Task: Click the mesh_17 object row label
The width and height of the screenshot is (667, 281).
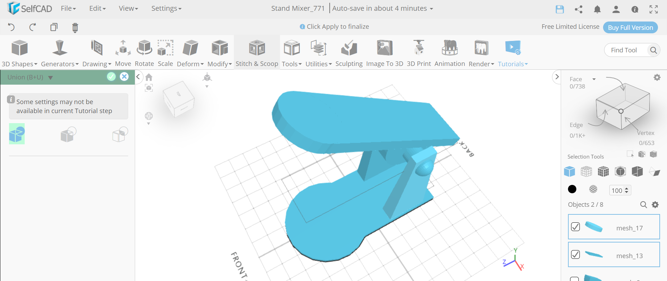Action: tap(629, 228)
